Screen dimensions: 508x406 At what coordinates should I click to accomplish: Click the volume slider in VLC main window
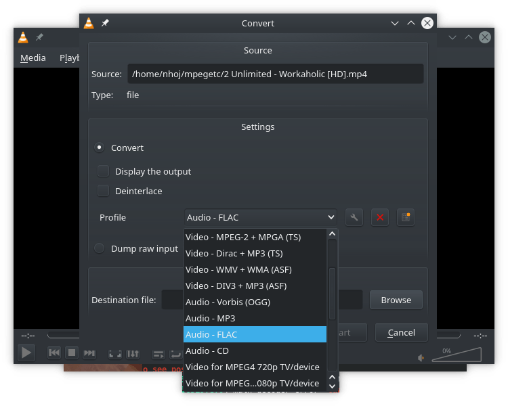click(x=457, y=355)
